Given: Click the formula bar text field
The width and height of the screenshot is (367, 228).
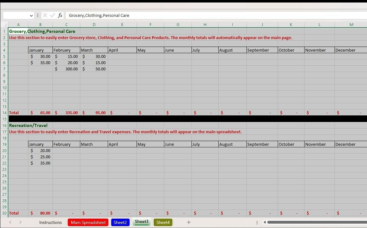Looking at the screenshot, I should click(216, 15).
